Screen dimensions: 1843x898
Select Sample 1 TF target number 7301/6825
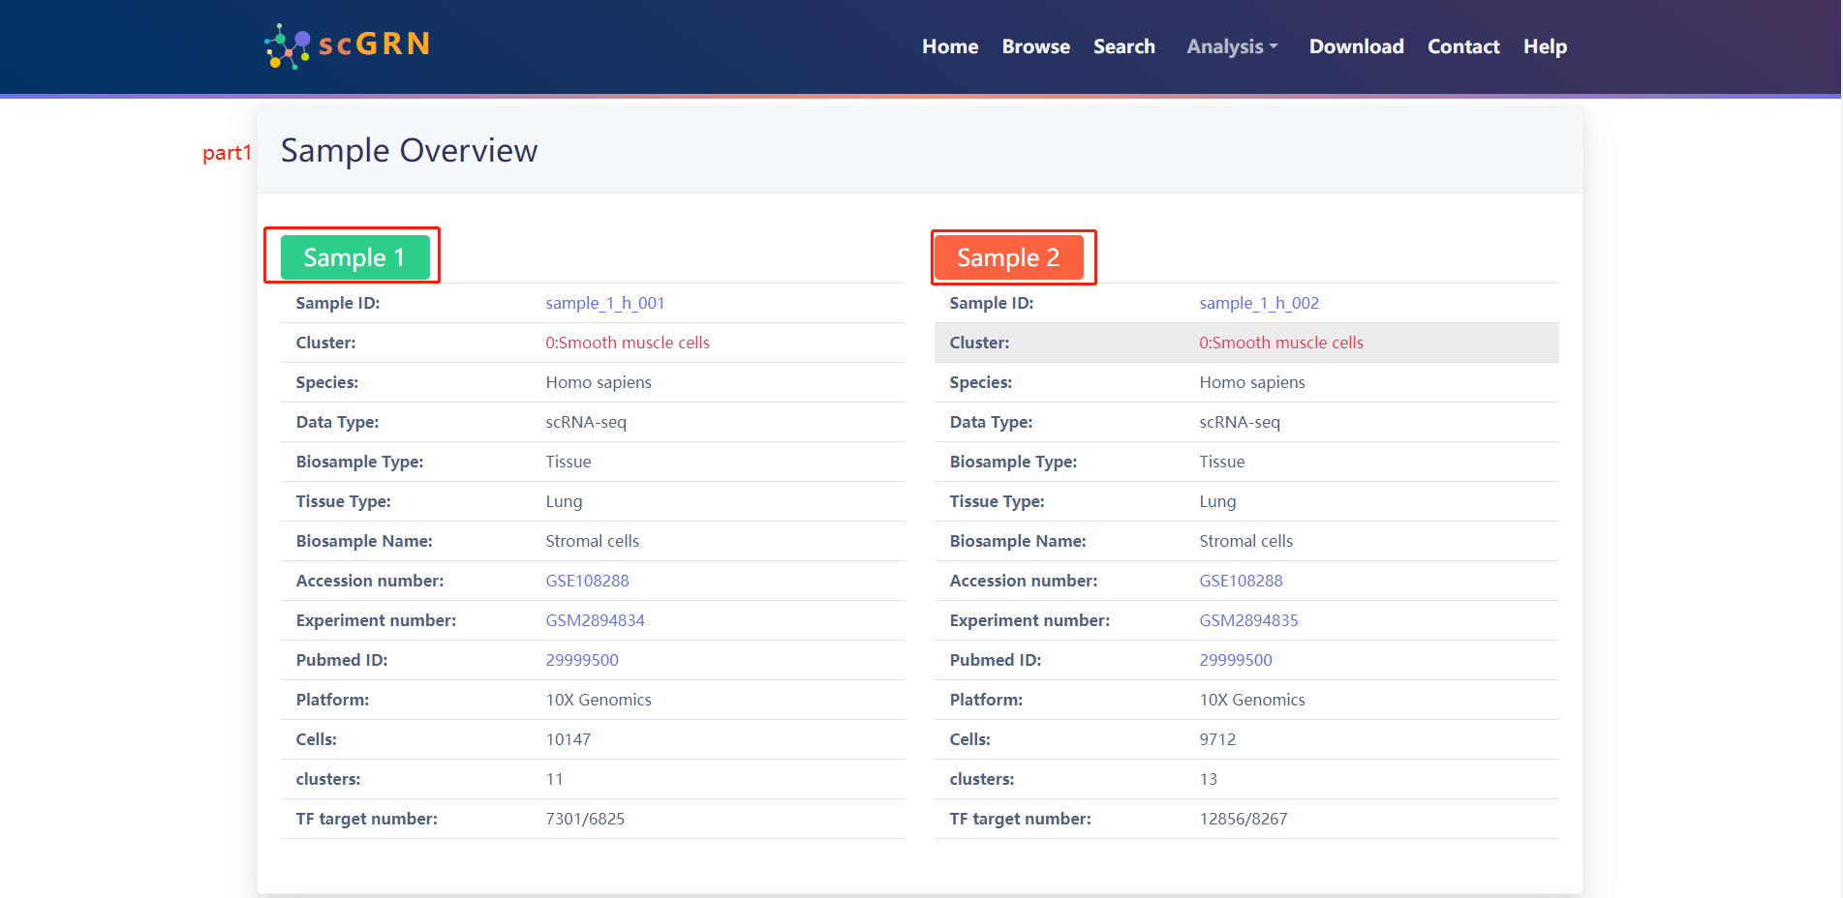tap(585, 819)
